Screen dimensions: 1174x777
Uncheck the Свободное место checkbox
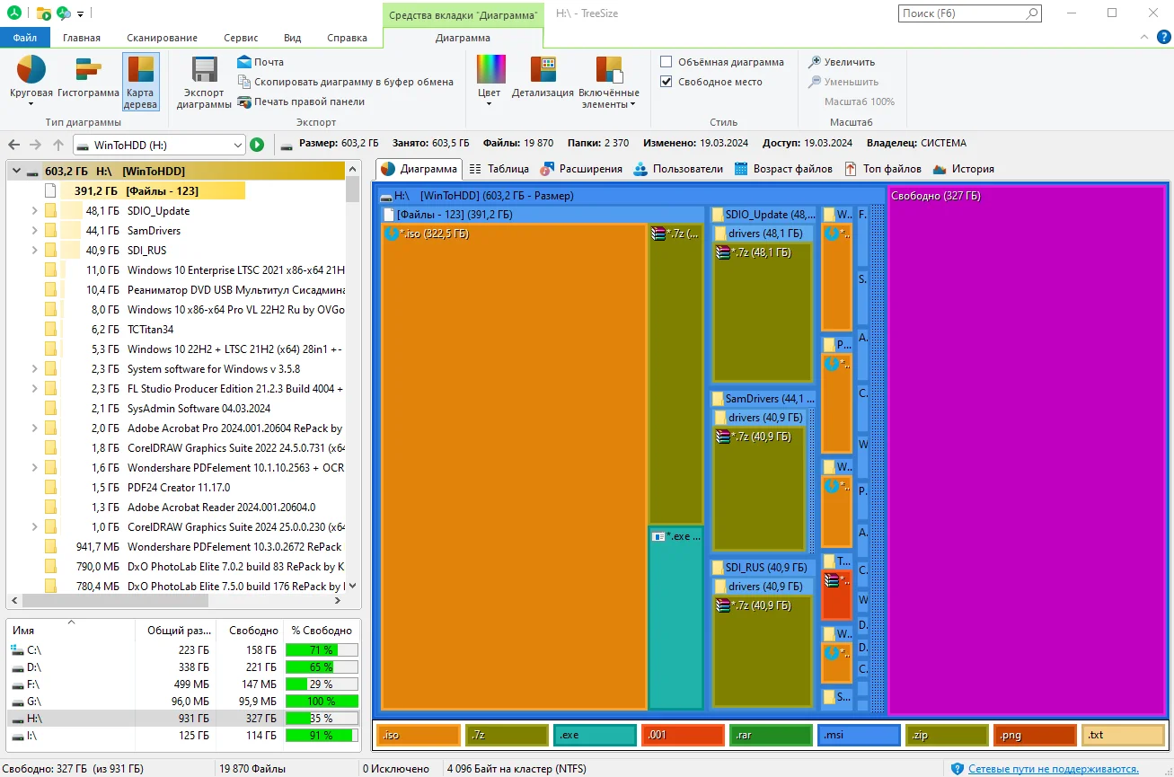[x=666, y=82]
